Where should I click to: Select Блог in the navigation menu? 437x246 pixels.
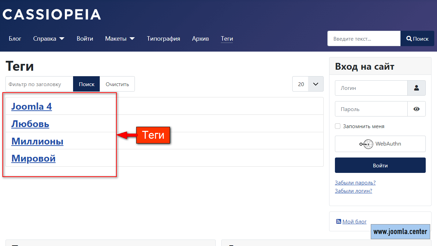click(15, 39)
